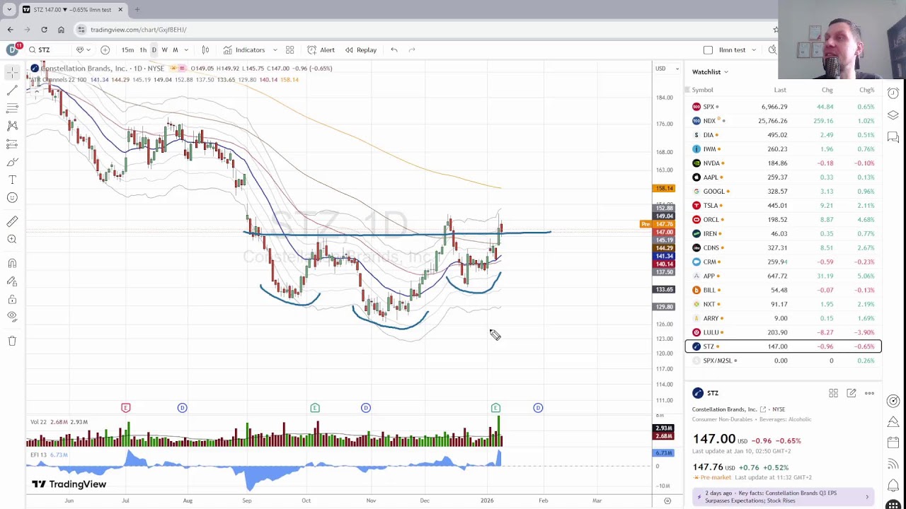Open chart settings gear below price scale
The height and width of the screenshot is (509, 906).
667,501
